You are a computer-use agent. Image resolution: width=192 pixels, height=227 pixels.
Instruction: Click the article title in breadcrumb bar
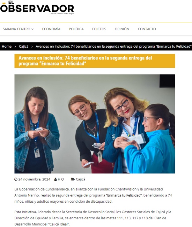(114, 46)
